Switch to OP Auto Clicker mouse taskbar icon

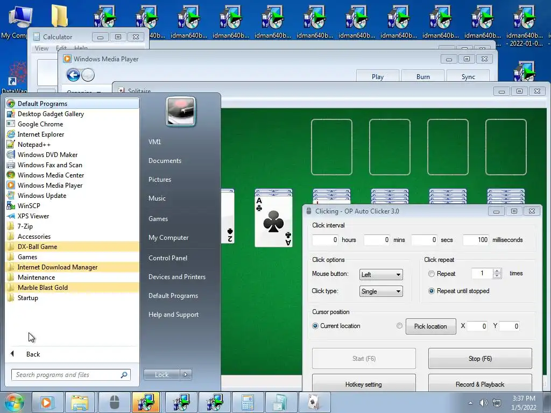tap(114, 402)
